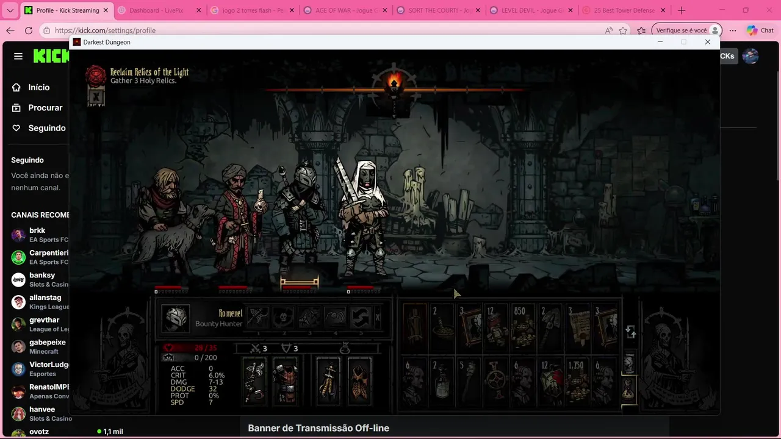Select the round medallion relic item
Viewport: 781px width, 439px height.
[x=497, y=382]
